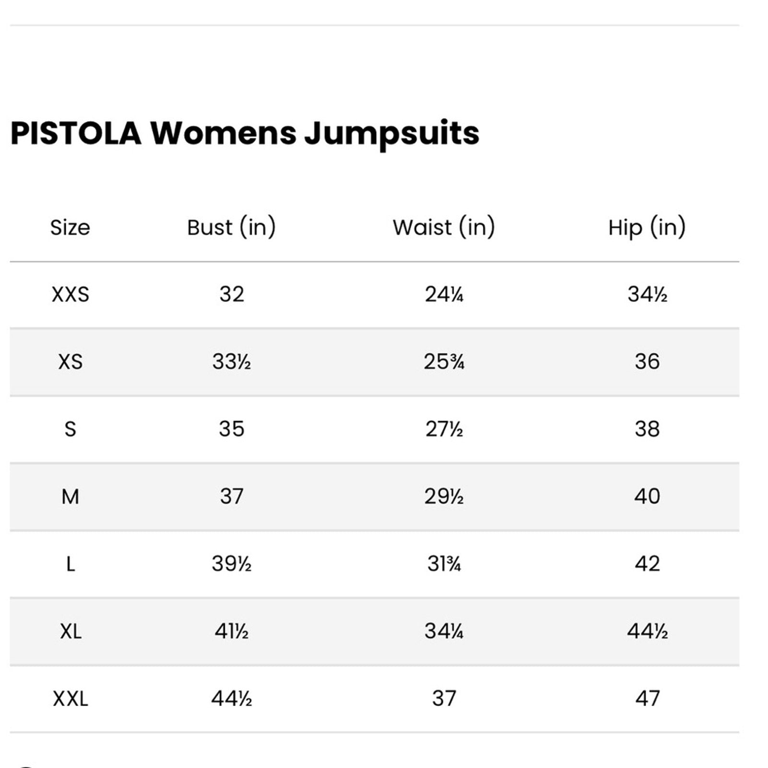This screenshot has height=768, width=768.
Task: Select the XL hip value 44½
Action: click(647, 631)
